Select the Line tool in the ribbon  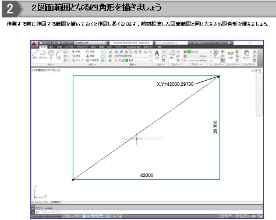(x=35, y=53)
